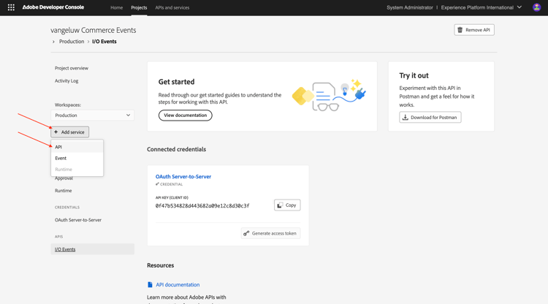
Task: Open the Production workspace dropdown
Action: 93,115
